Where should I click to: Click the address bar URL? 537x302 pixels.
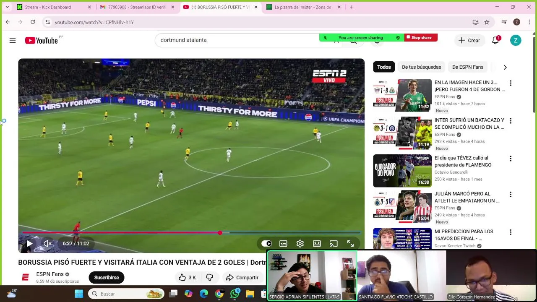(x=94, y=22)
